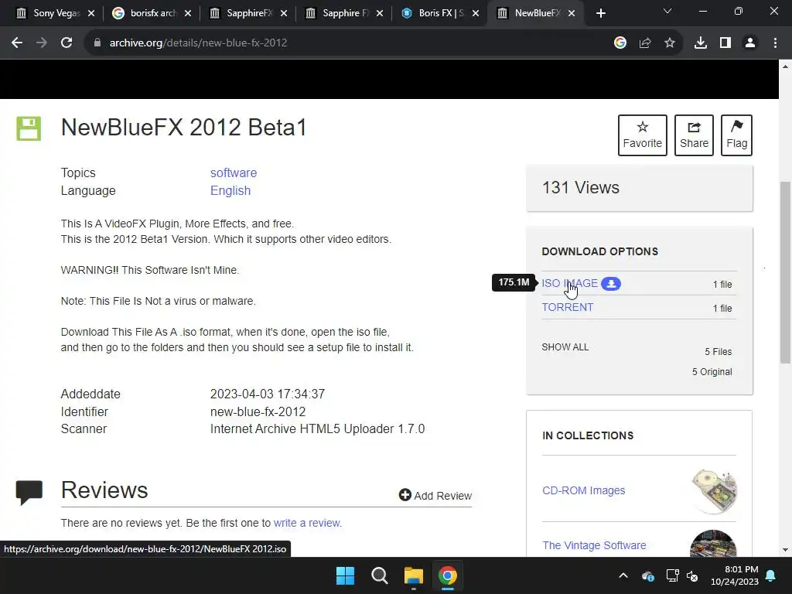Screen dimensions: 792x594
Task: Add item to favorites with Favorite button
Action: click(x=642, y=135)
